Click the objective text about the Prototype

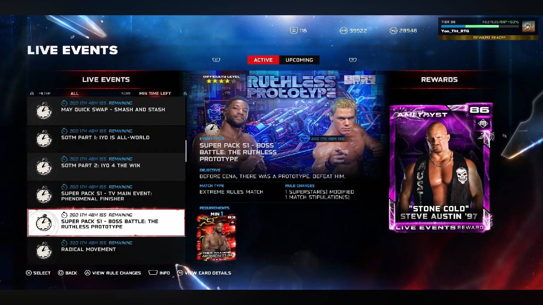tap(272, 176)
